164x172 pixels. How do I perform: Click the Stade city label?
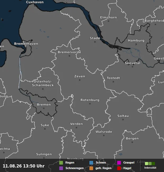[95, 38]
